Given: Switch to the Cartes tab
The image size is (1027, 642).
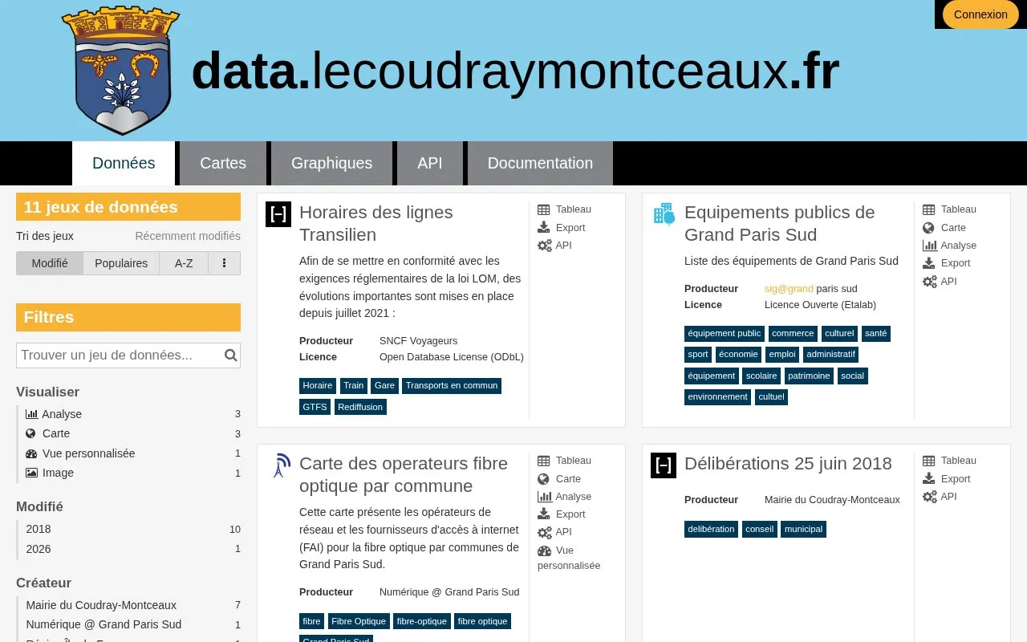Looking at the screenshot, I should pos(223,163).
